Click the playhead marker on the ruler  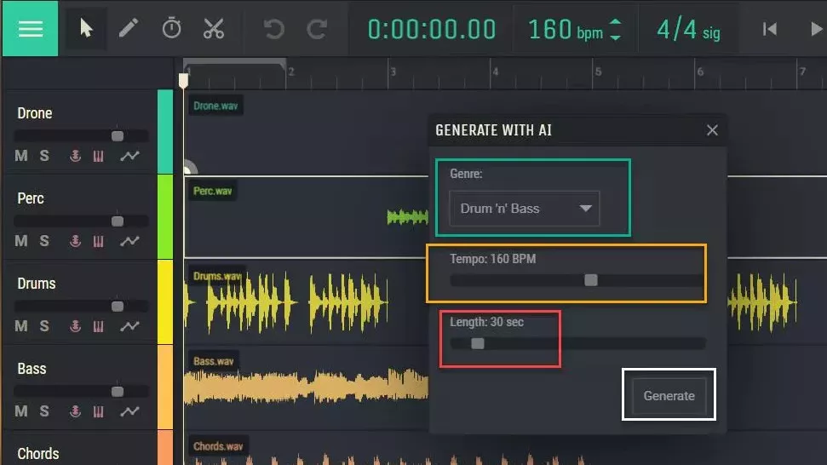[183, 81]
